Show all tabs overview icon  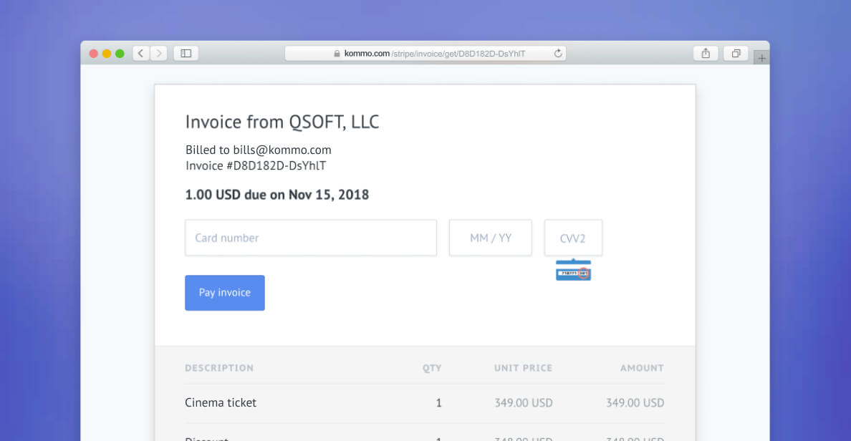[736, 53]
